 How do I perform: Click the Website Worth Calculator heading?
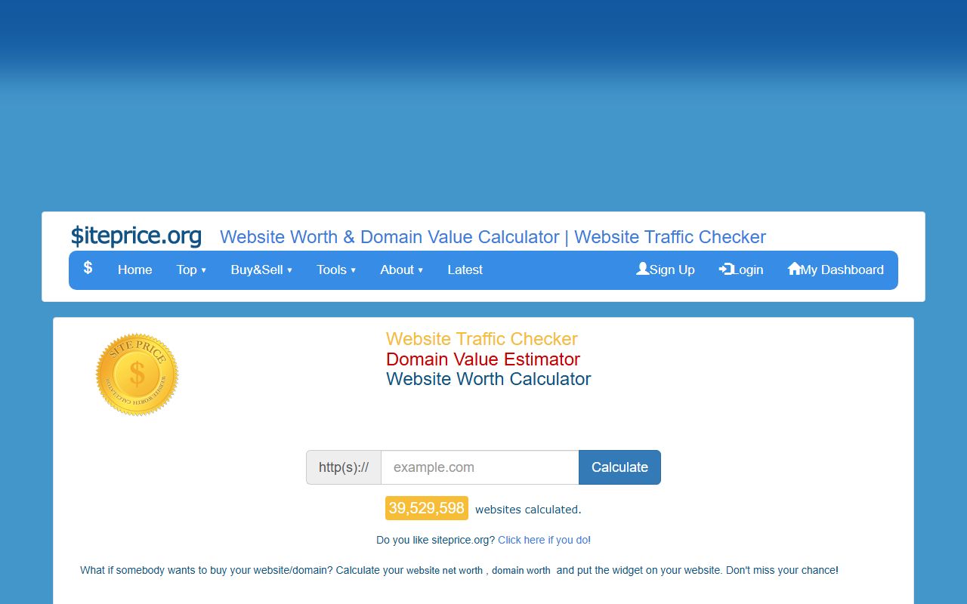pos(488,379)
